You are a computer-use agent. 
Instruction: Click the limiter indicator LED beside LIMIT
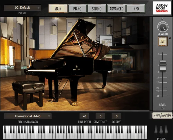[170, 38]
